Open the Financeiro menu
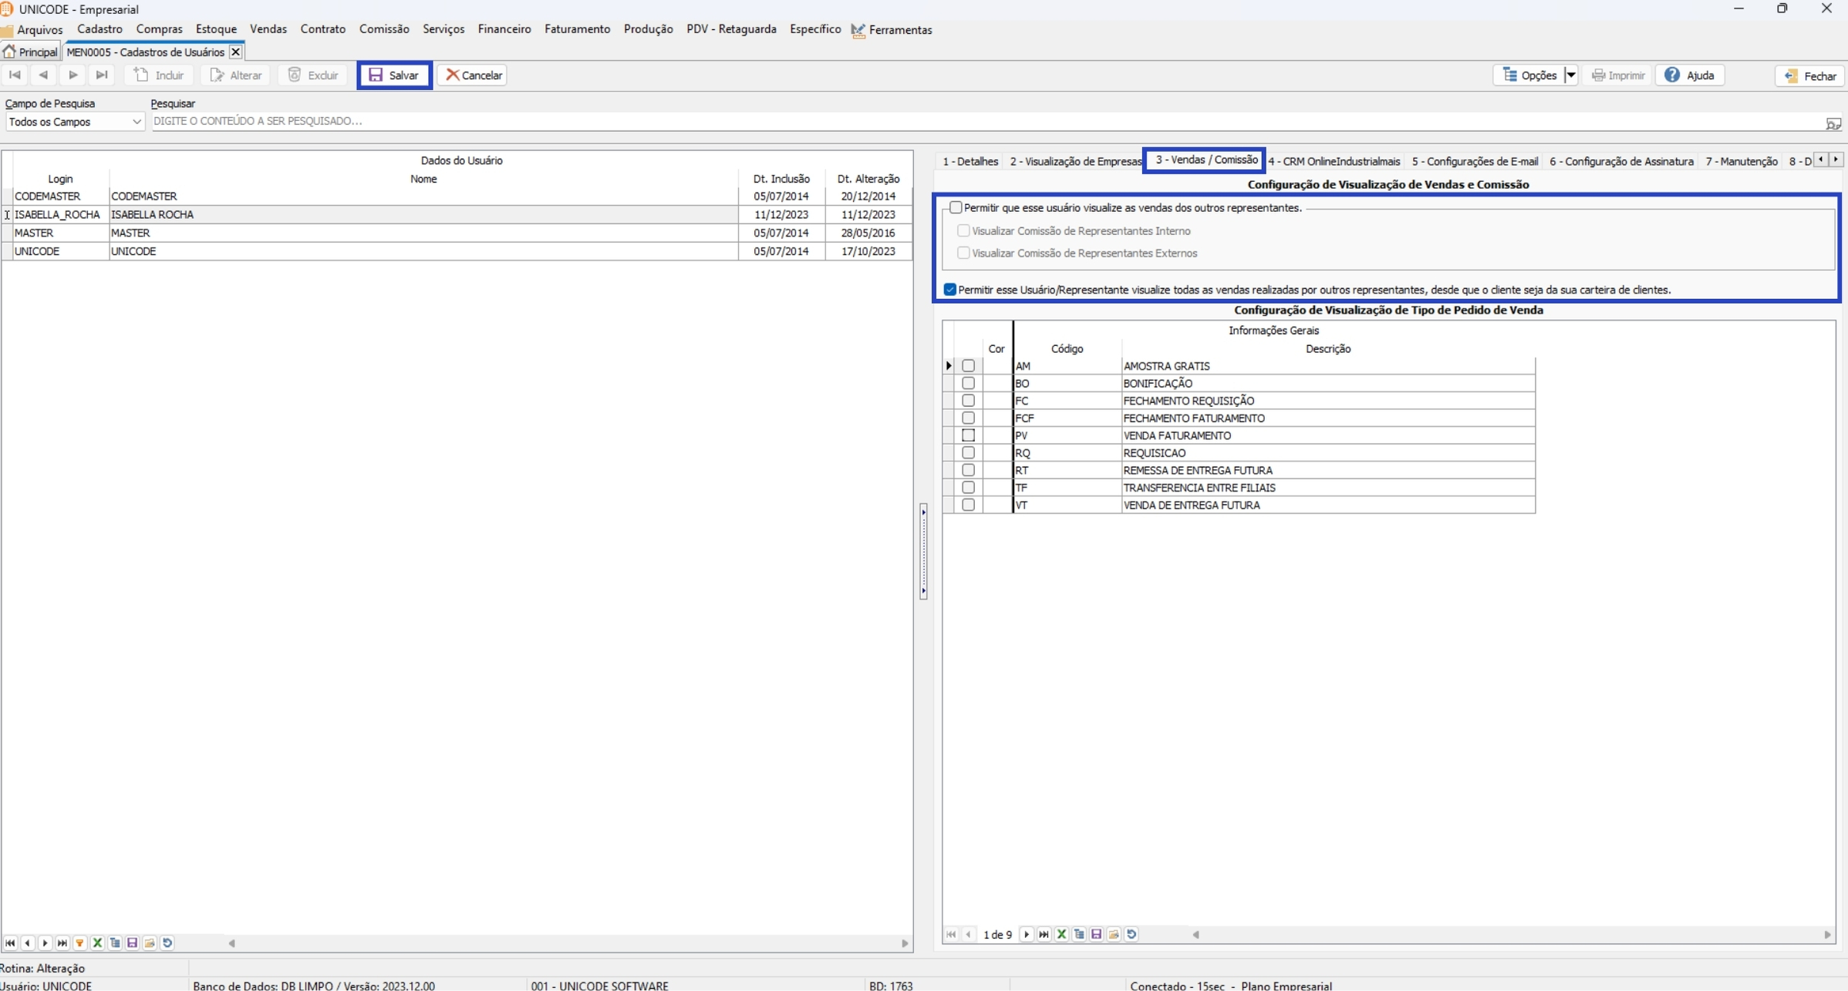This screenshot has height=991, width=1848. click(x=504, y=29)
